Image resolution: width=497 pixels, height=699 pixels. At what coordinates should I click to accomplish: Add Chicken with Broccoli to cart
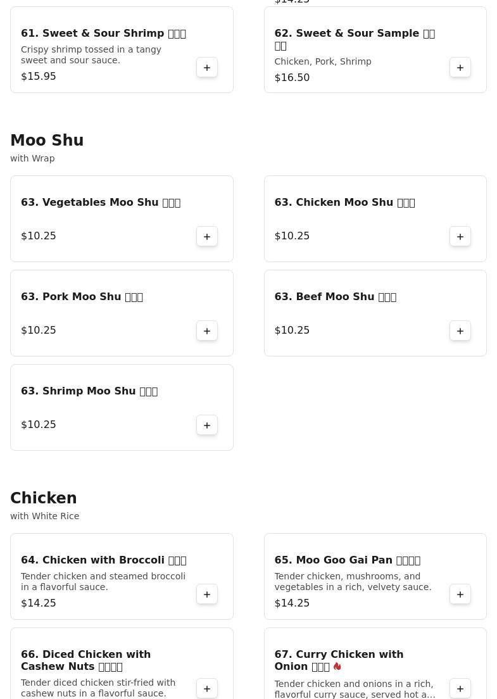(x=207, y=595)
